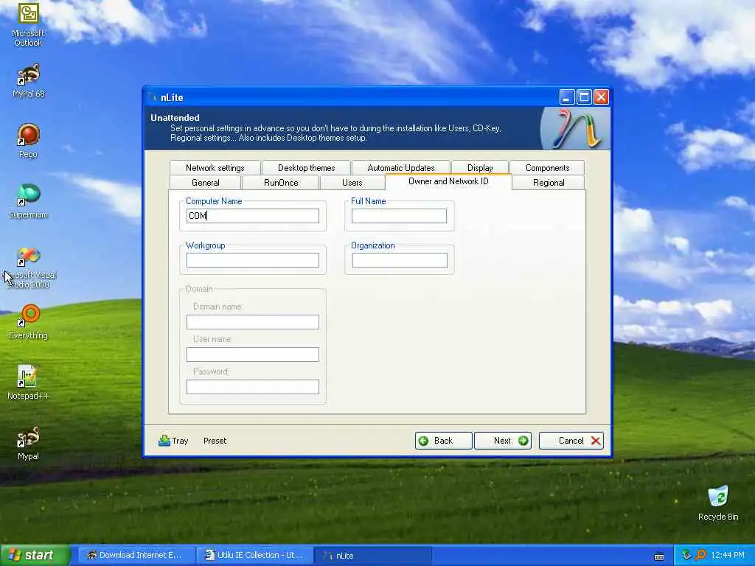Viewport: 755px width, 566px height.
Task: Maximize the nLite window
Action: point(584,97)
